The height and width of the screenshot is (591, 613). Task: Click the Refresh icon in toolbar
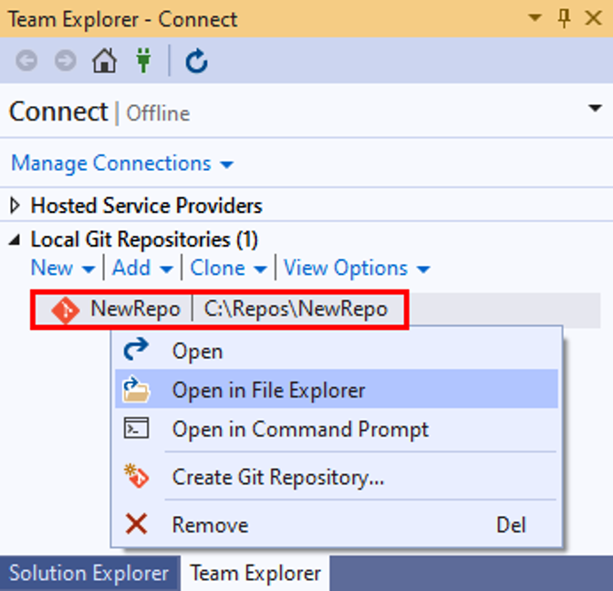(196, 61)
